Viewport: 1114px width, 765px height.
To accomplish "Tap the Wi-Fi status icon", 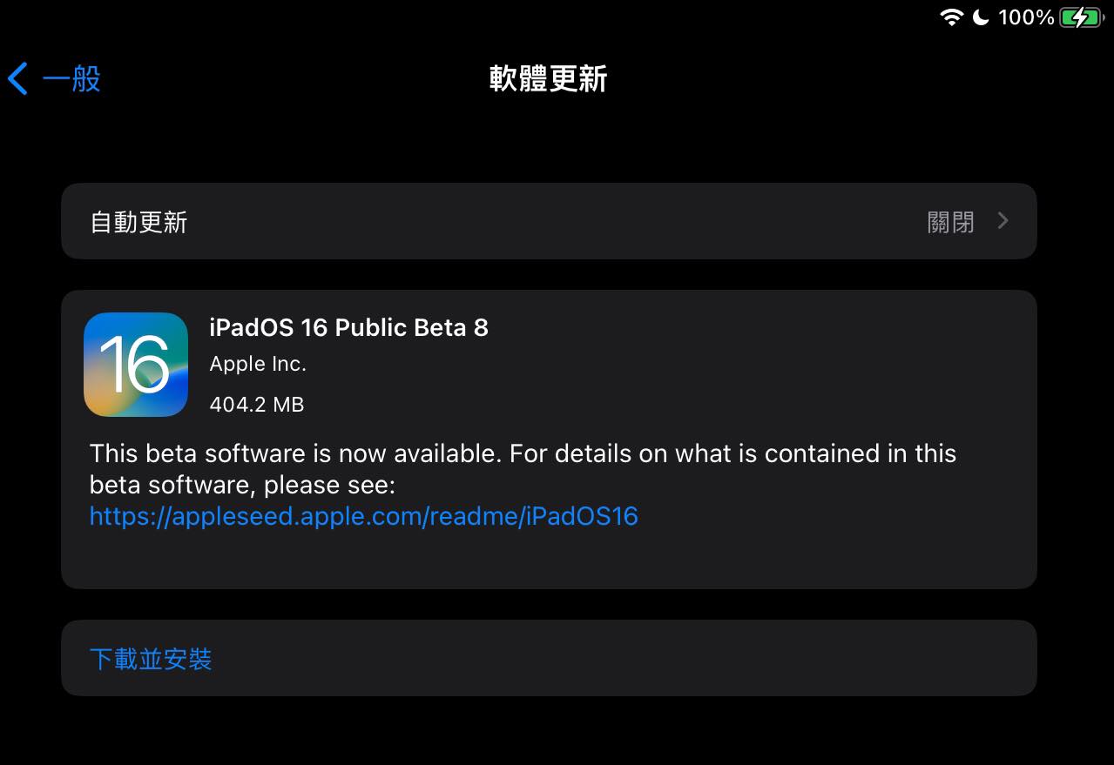I will pos(951,17).
